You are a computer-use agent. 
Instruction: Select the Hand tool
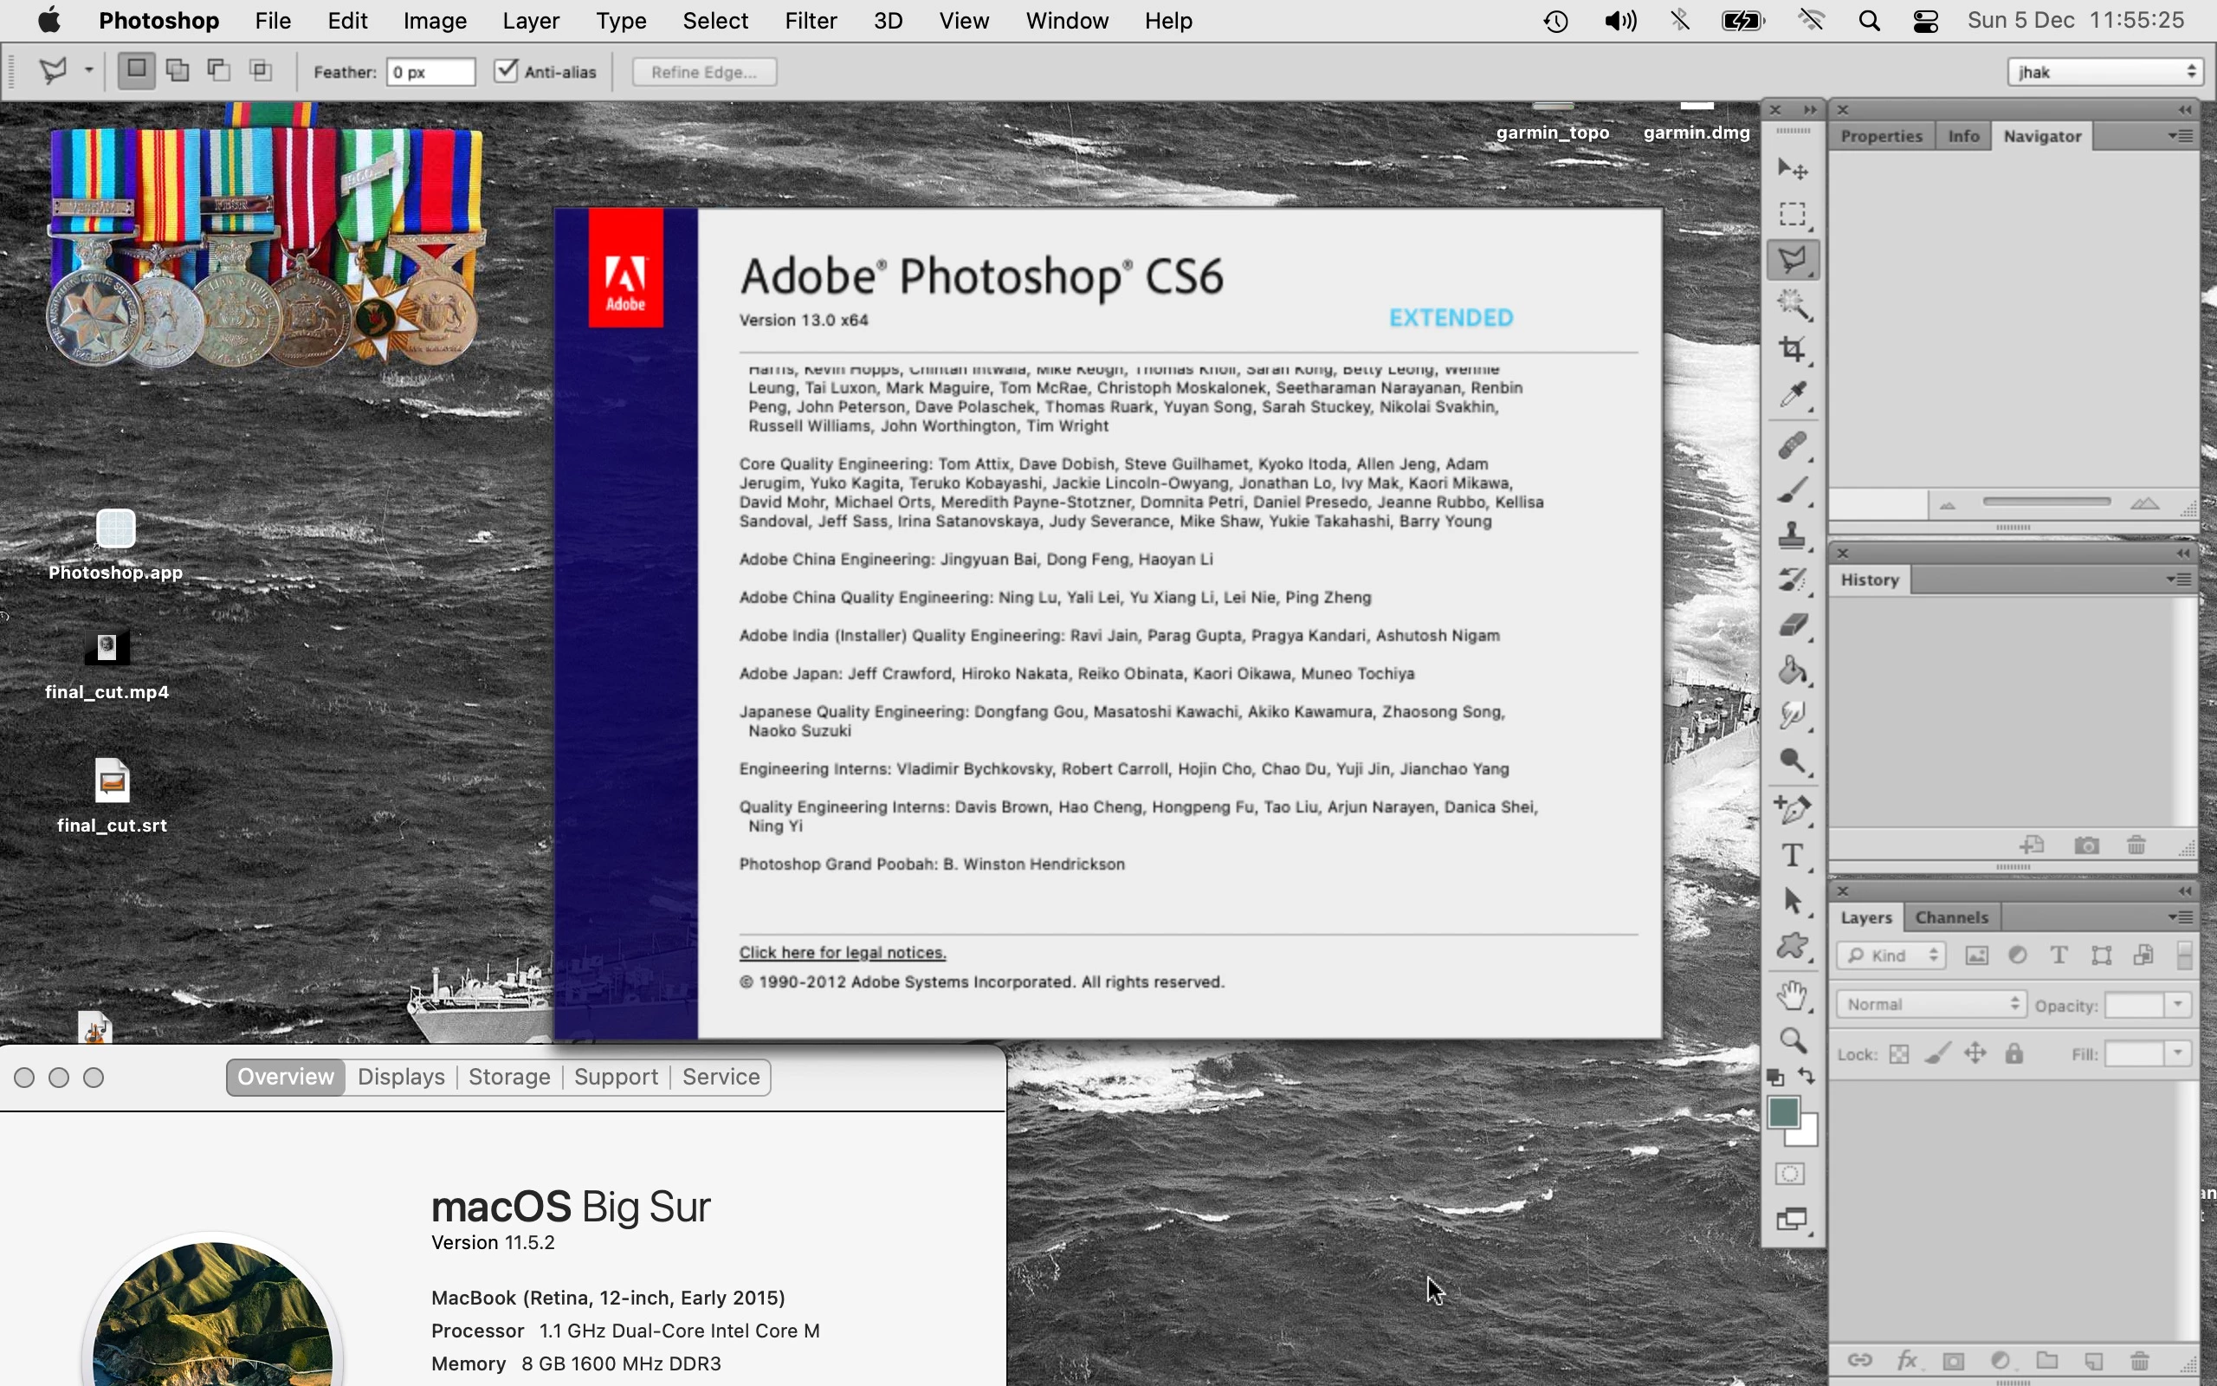click(1792, 995)
